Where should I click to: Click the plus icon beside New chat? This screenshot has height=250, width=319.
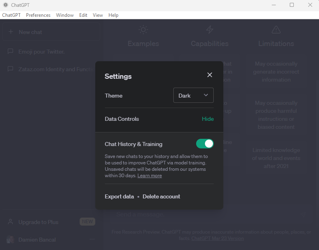pos(11,32)
